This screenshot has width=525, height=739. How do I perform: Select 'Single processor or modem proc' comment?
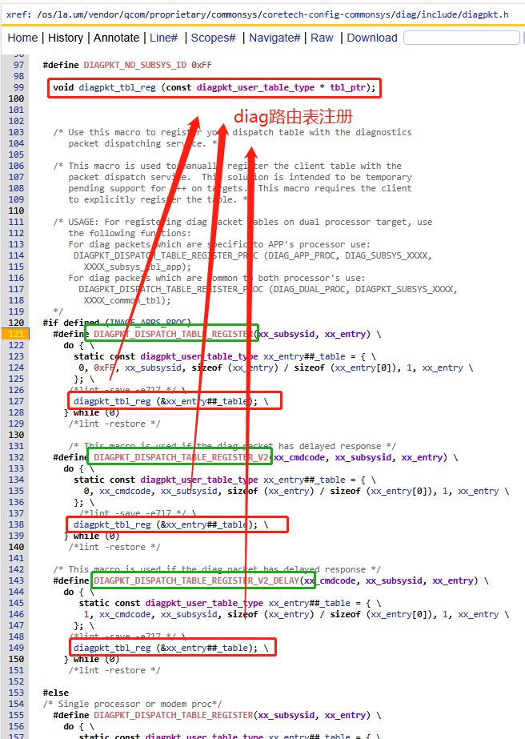coord(135,704)
